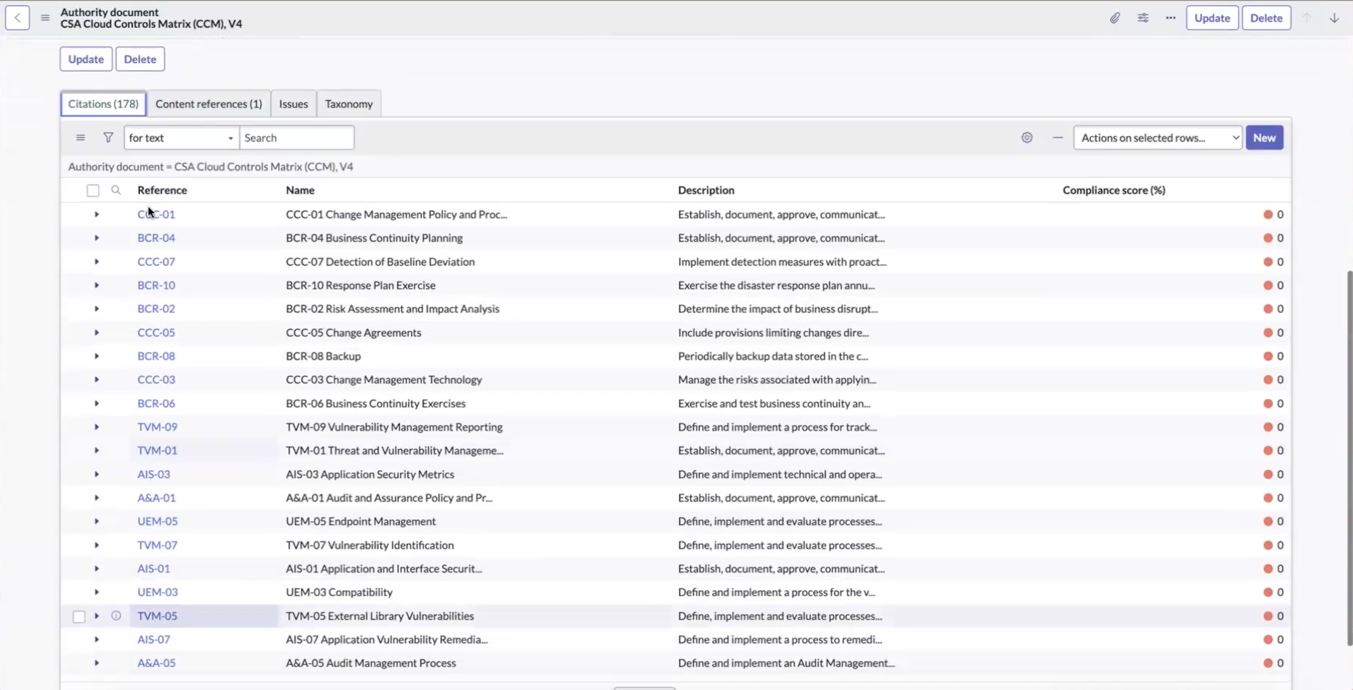This screenshot has height=690, width=1353.
Task: Expand the UEM-05 row
Action: [x=97, y=521]
